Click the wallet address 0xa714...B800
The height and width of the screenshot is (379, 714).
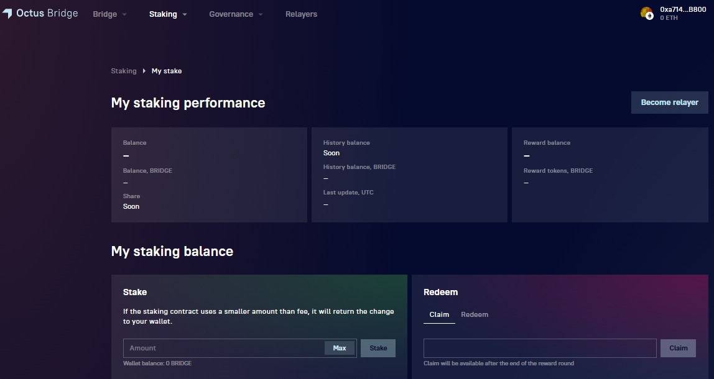click(x=683, y=9)
